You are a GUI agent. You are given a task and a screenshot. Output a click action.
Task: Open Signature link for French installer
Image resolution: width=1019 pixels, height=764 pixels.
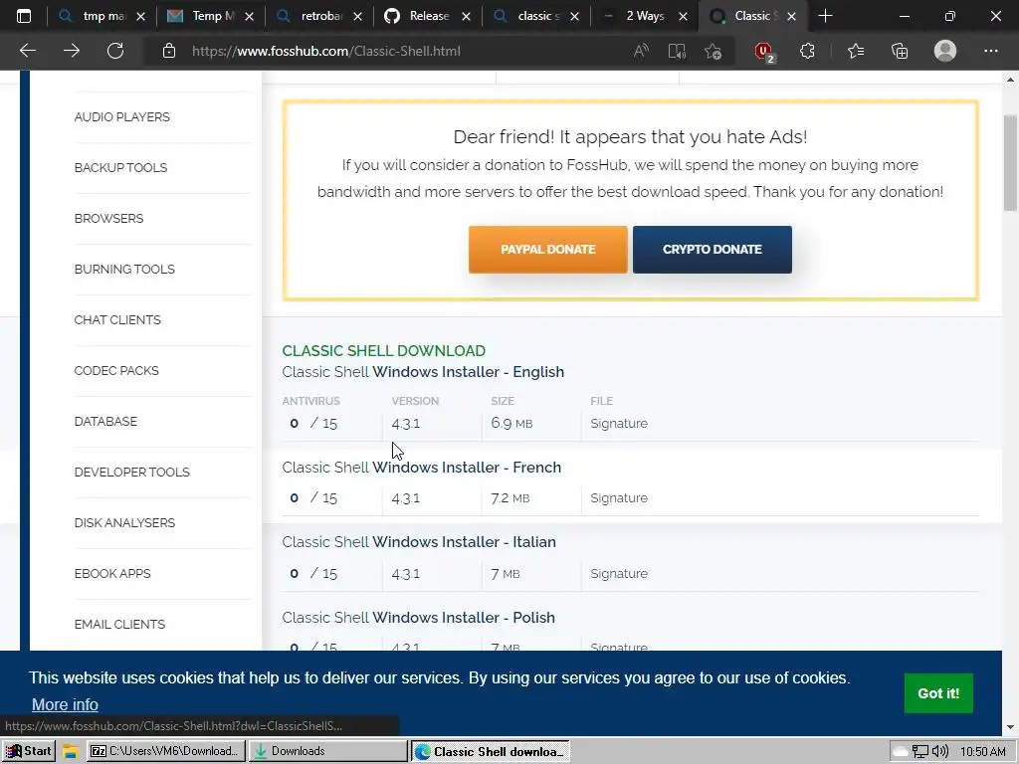(619, 498)
